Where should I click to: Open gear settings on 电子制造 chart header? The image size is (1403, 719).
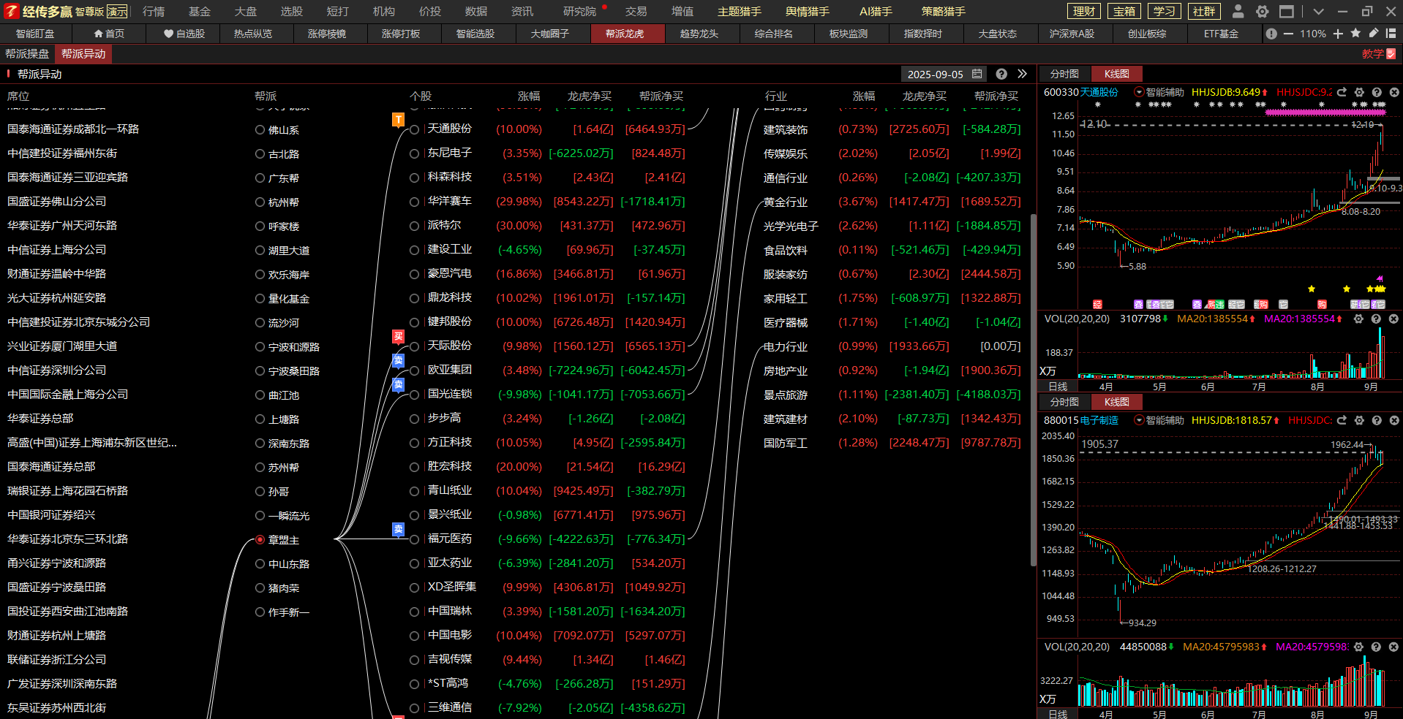(x=1359, y=420)
